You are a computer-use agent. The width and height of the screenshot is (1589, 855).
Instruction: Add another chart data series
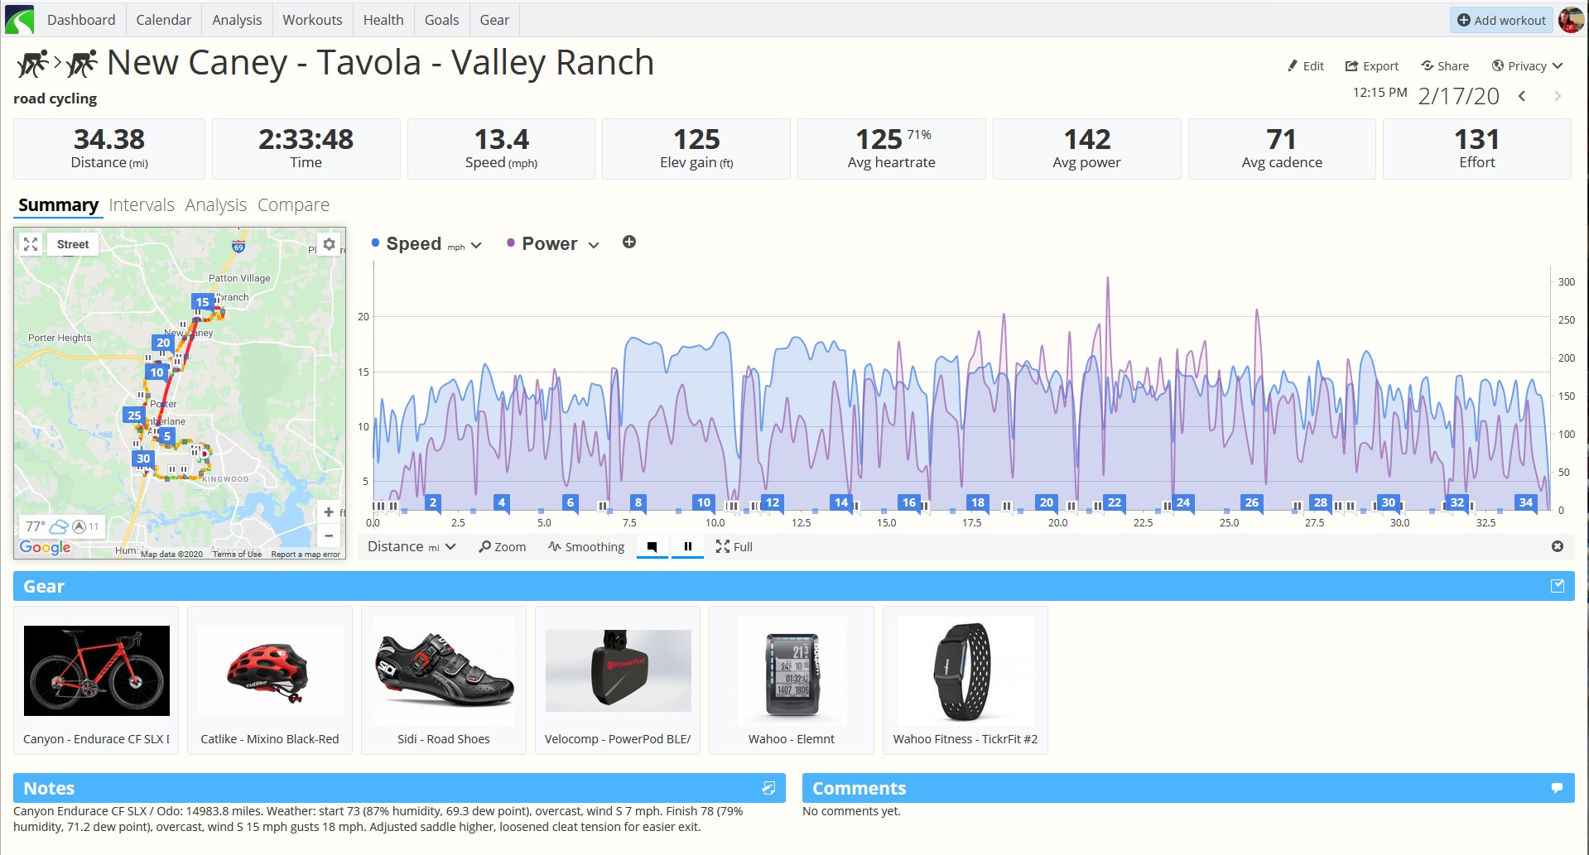click(629, 243)
